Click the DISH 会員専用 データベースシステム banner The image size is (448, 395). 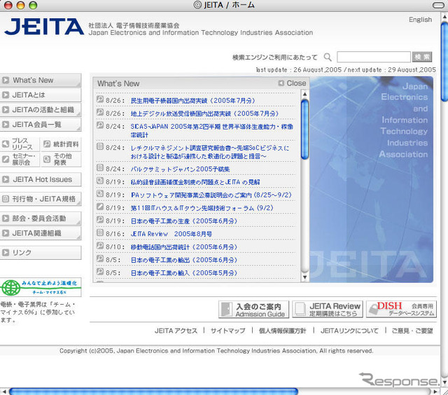click(x=401, y=310)
